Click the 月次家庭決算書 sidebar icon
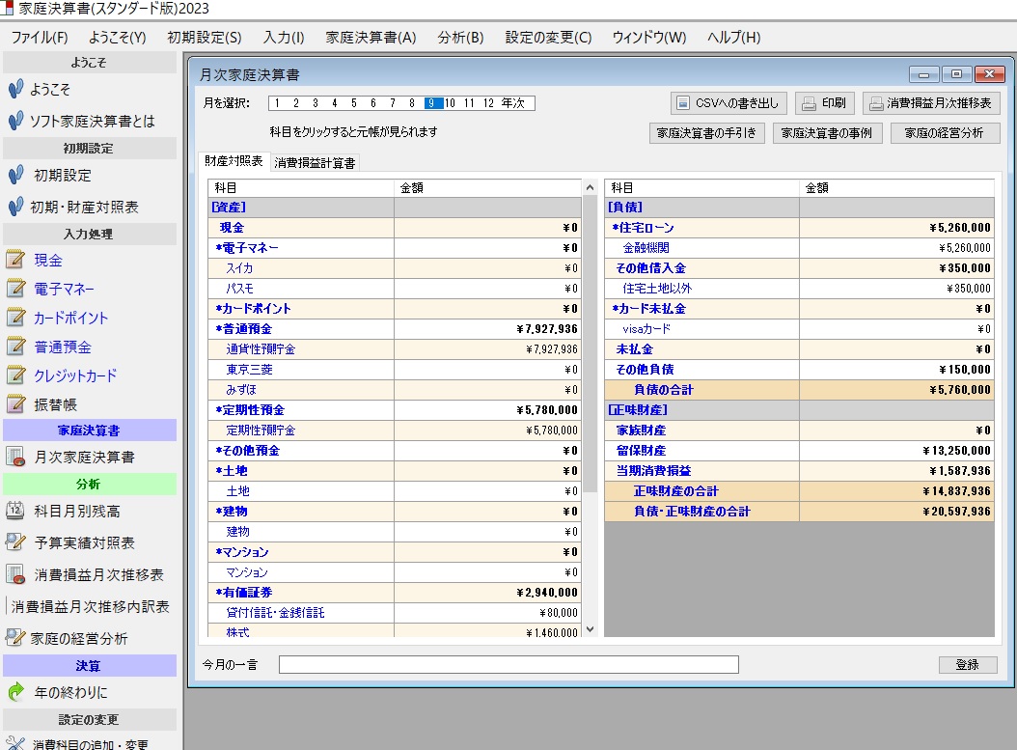The height and width of the screenshot is (750, 1017). 15,457
